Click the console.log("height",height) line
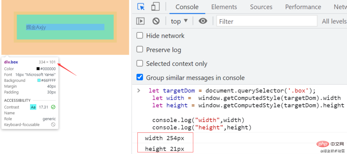 [x=202, y=127]
